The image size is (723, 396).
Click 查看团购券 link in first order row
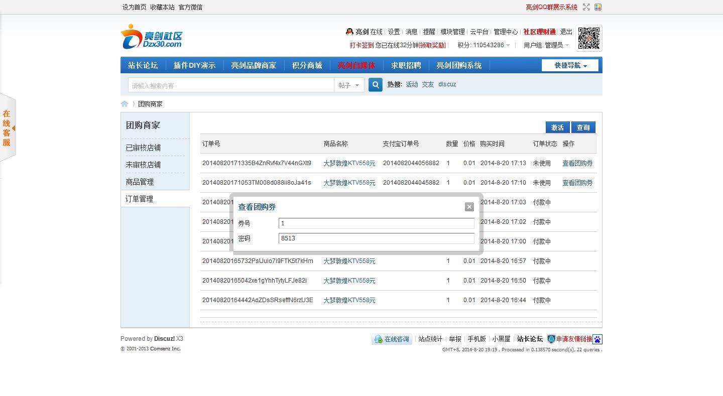pos(577,163)
